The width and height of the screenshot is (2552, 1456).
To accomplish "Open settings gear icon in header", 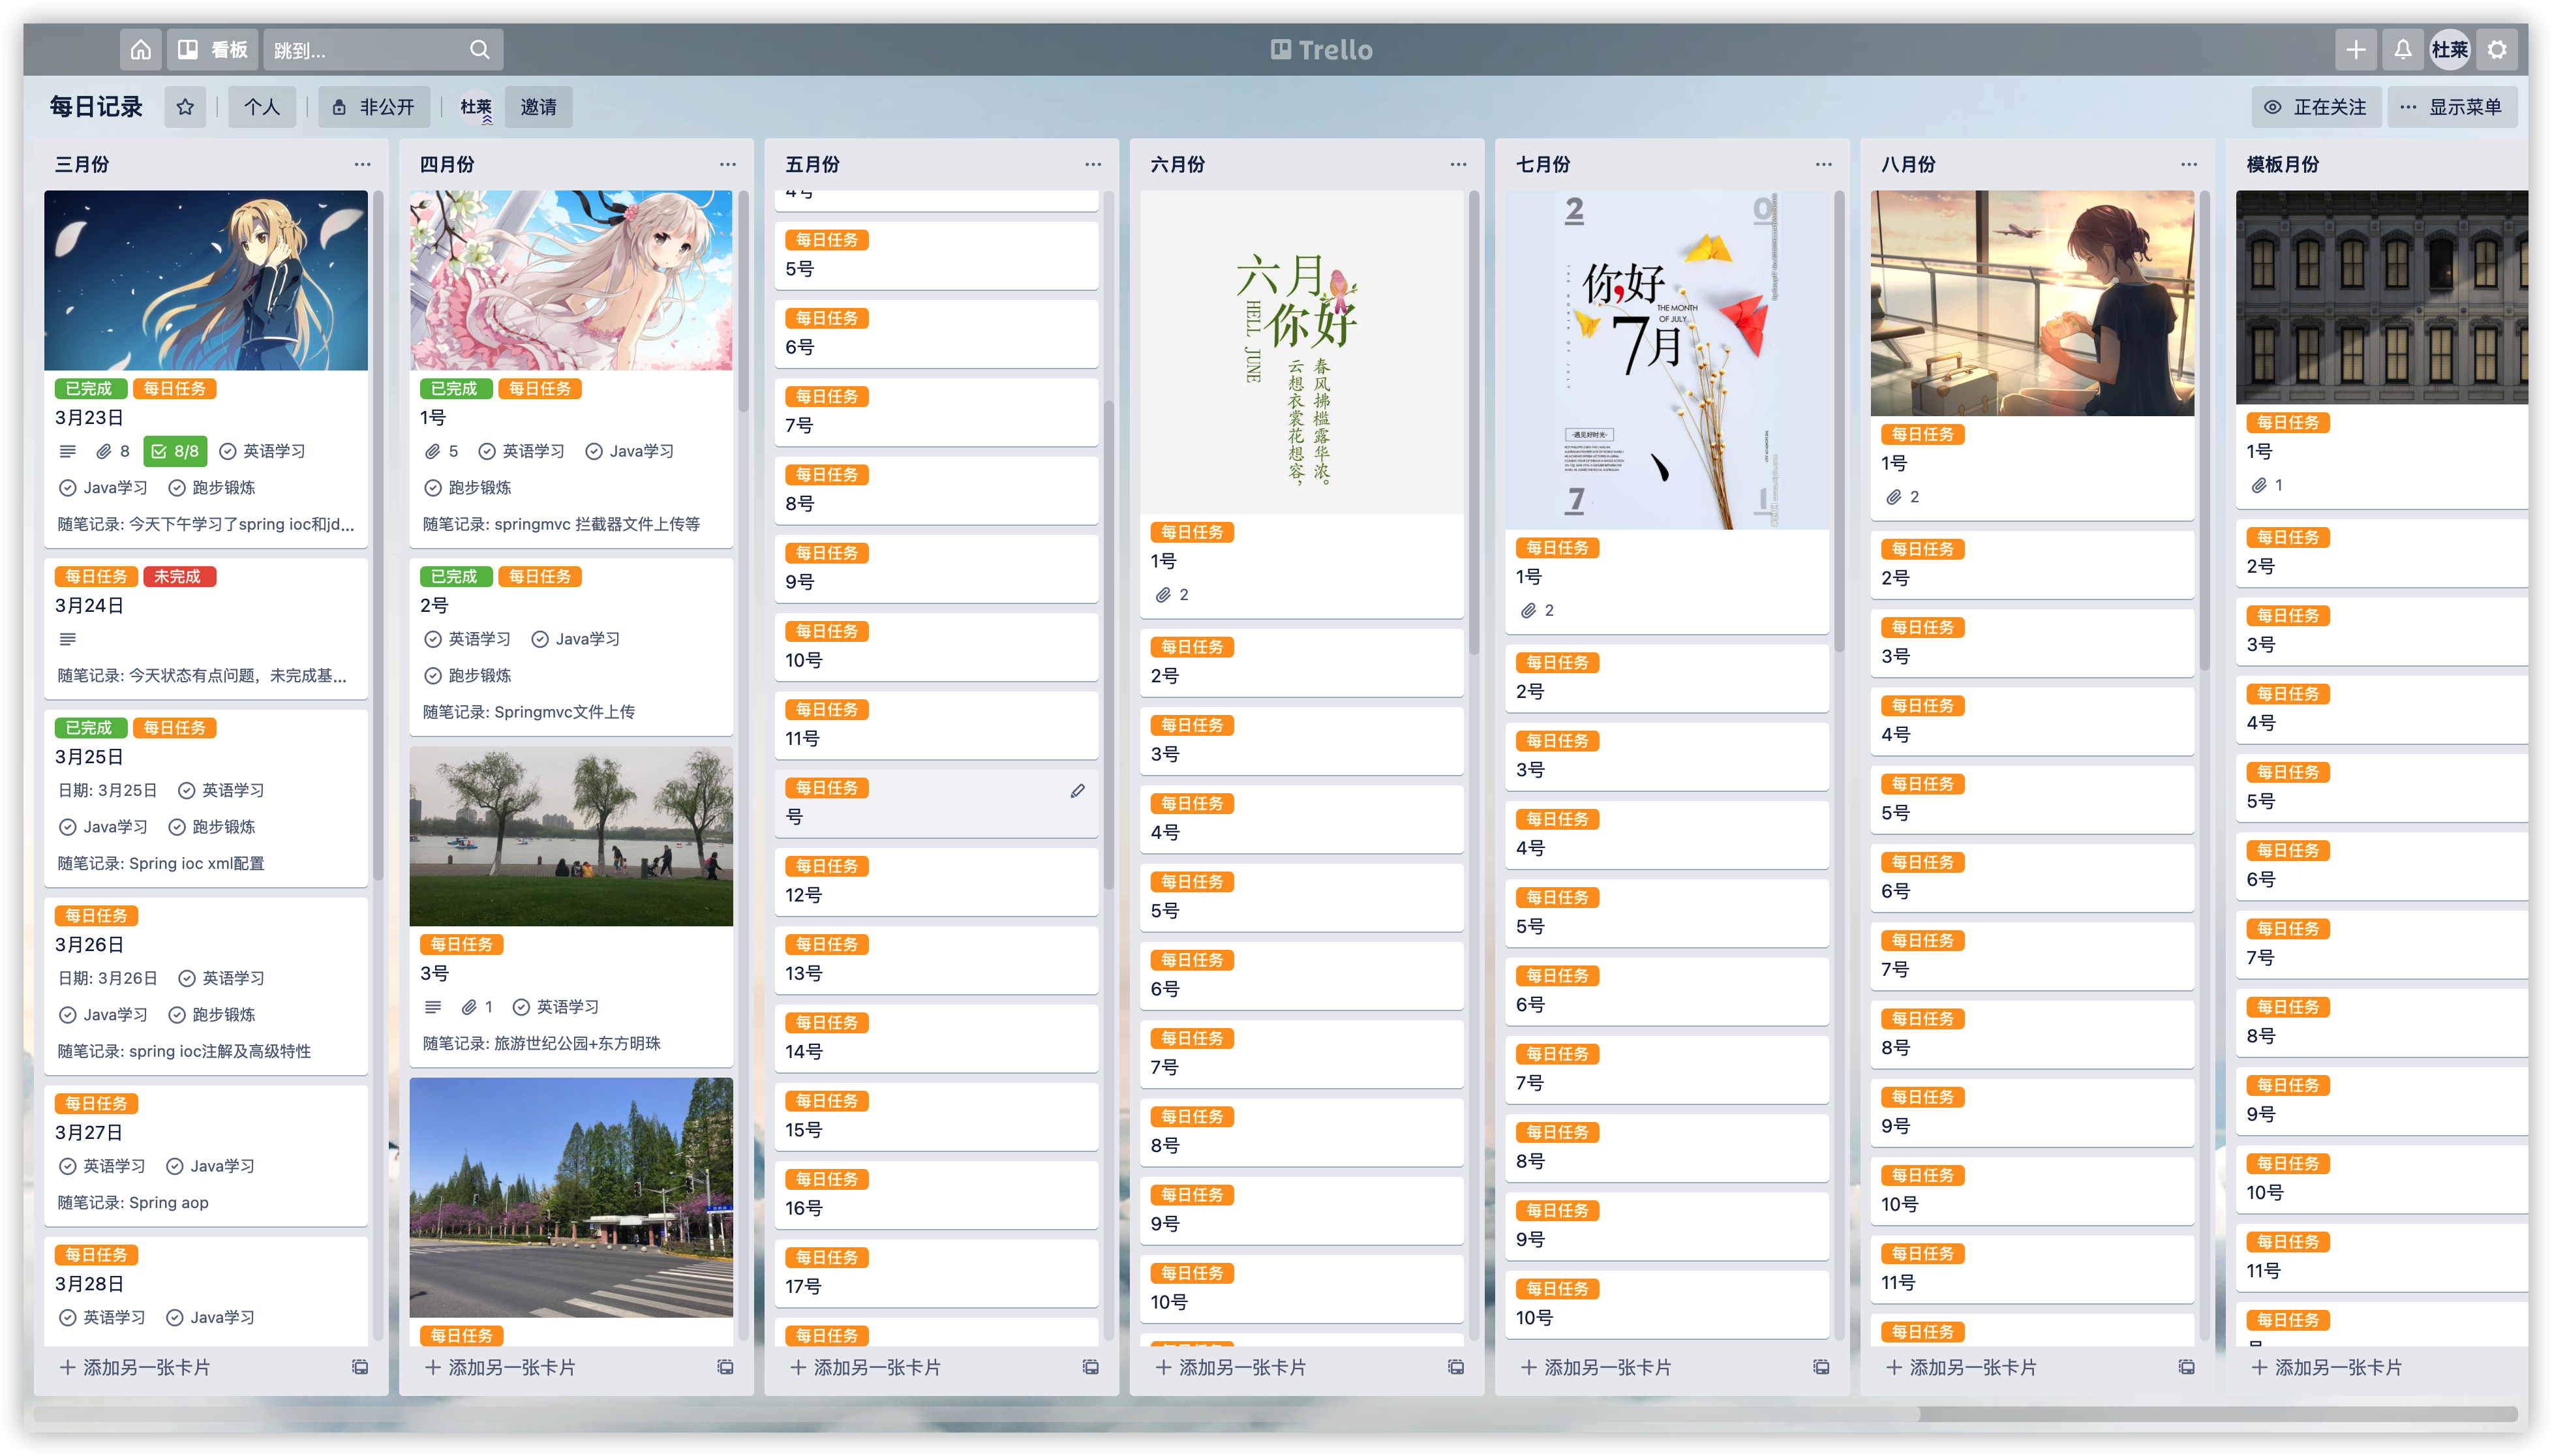I will [x=2497, y=49].
